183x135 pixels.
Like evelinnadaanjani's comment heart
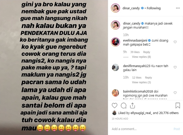tap(175, 42)
